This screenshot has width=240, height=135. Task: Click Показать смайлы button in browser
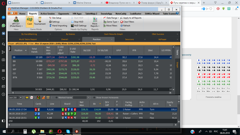pyautogui.click(x=213, y=97)
